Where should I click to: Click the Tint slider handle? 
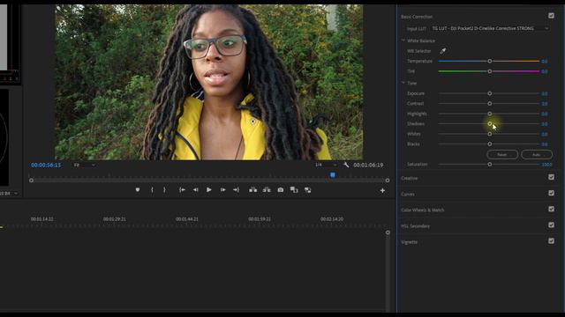click(x=490, y=71)
